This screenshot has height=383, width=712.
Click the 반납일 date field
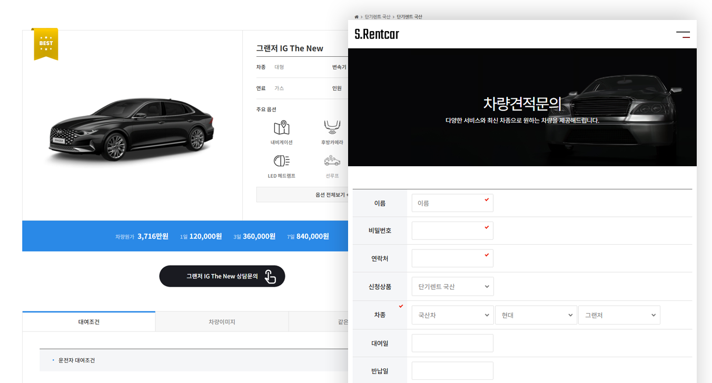(452, 371)
